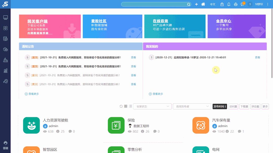This screenshot has width=273, height=153.
Task: Click 数据工程师 publisher under 保险
Action: click(x=141, y=126)
